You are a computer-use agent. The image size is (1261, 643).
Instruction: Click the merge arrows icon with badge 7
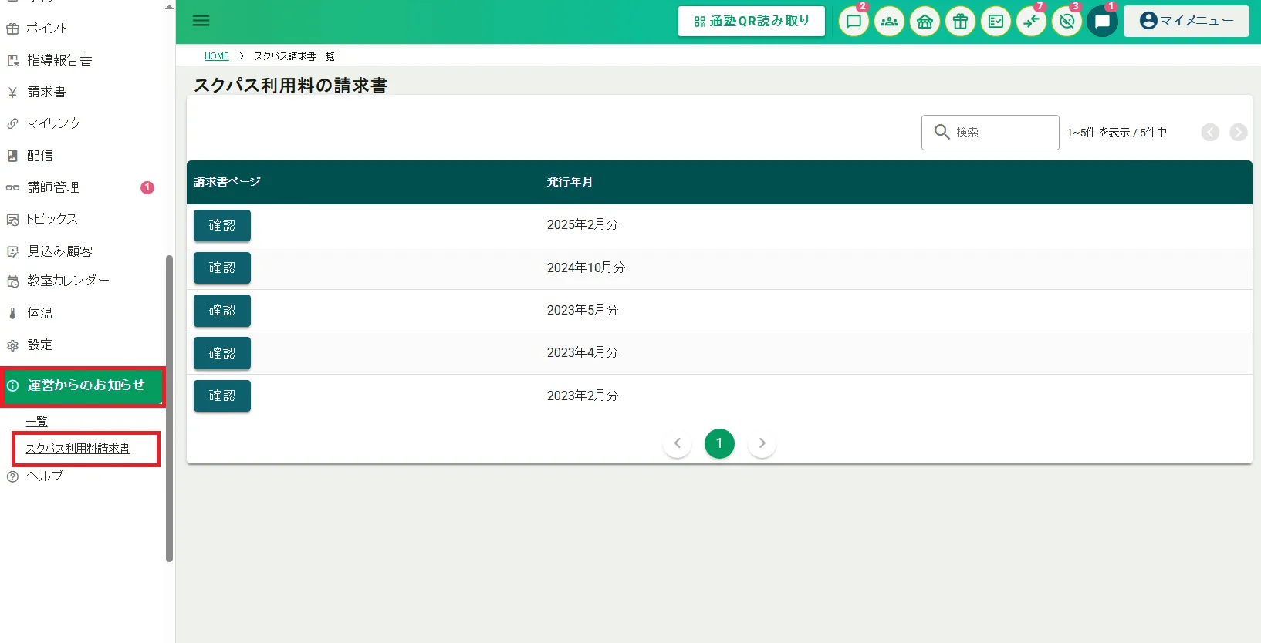point(1031,22)
